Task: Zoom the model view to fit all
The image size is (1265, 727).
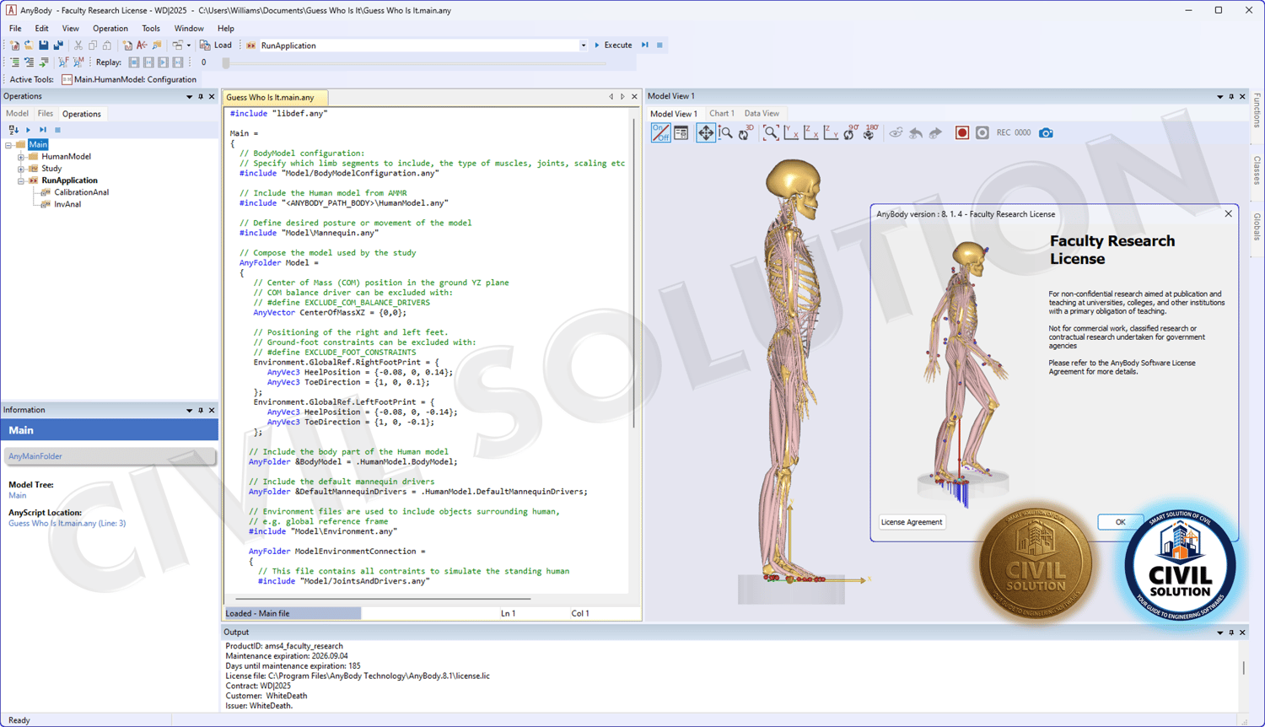Action: coord(771,132)
